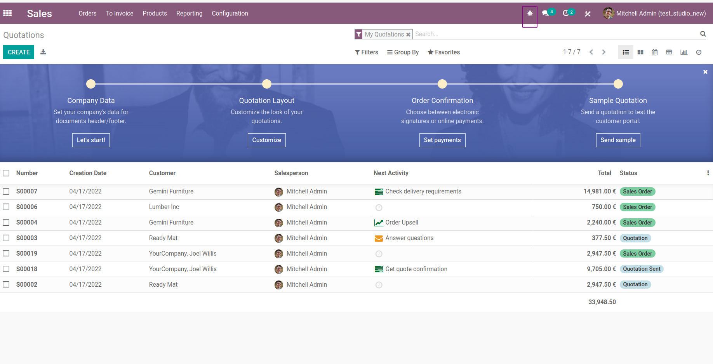Open the Filters dropdown
This screenshot has width=713, height=364.
click(x=366, y=52)
